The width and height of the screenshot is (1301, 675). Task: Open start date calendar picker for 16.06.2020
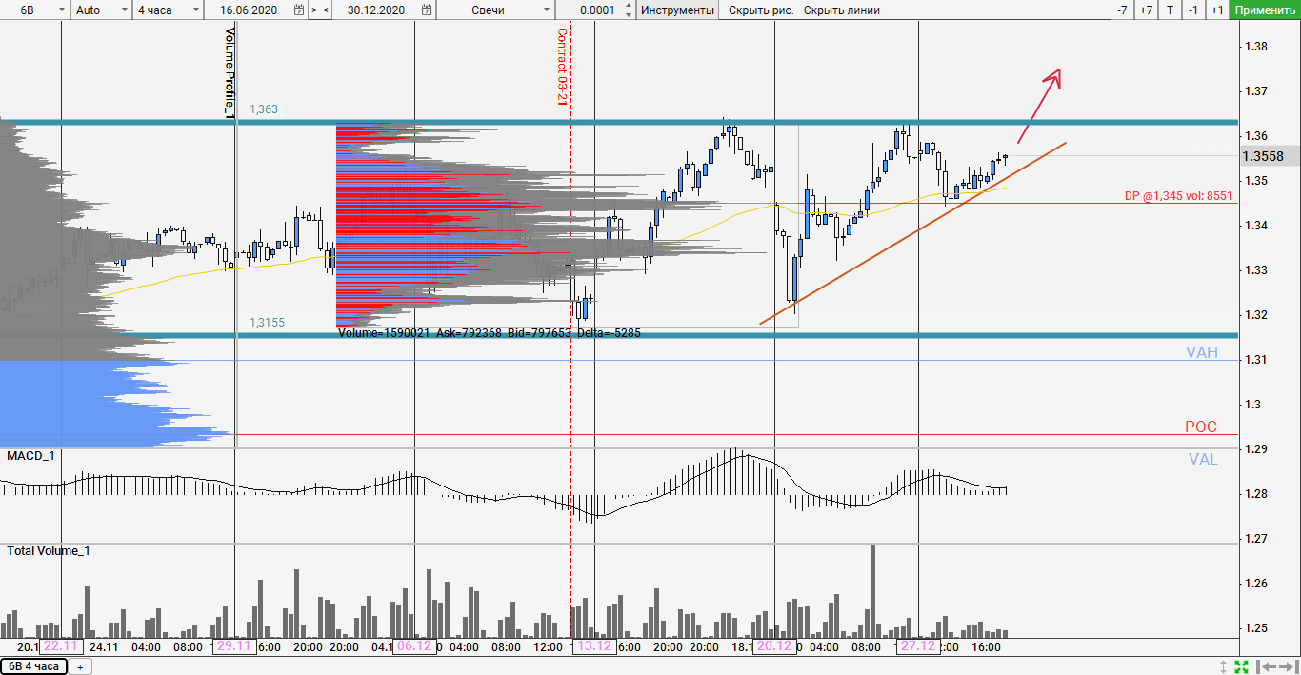click(x=299, y=10)
